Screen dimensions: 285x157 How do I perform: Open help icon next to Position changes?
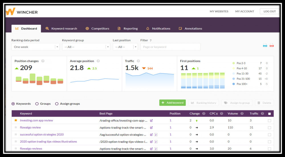tap(43, 61)
